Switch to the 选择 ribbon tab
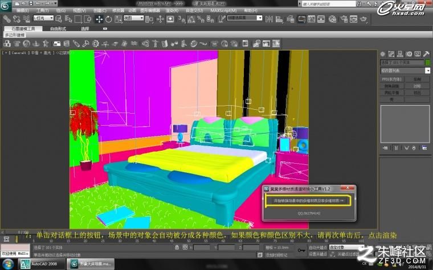This screenshot has height=270, width=433. pyautogui.click(x=85, y=28)
